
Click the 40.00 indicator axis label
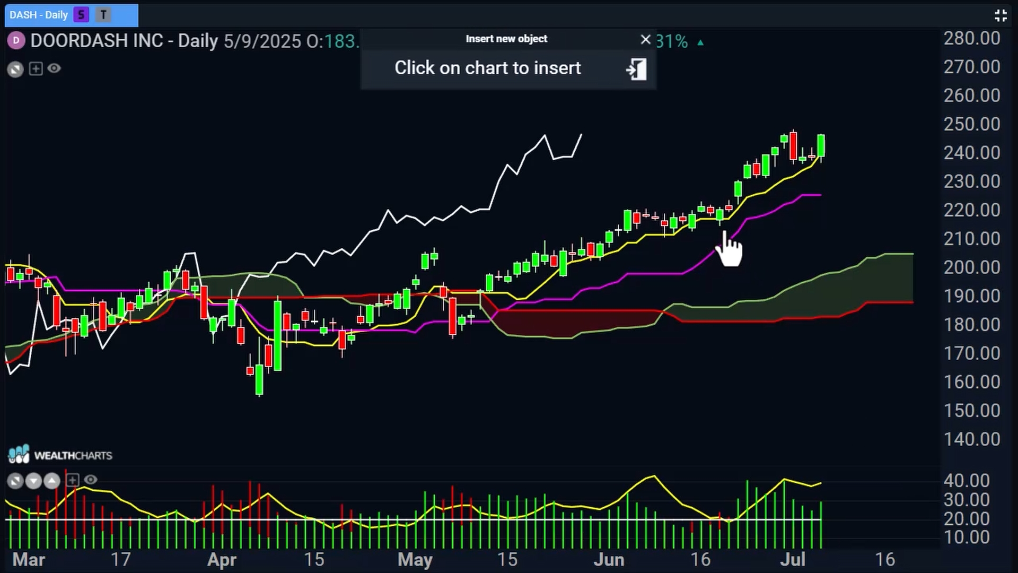tap(966, 481)
